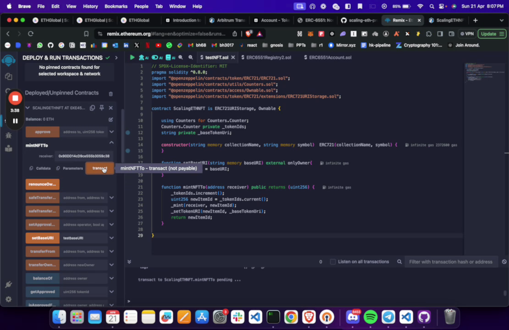Toggle the Brave VPN button
This screenshot has height=330, width=509.
(467, 34)
